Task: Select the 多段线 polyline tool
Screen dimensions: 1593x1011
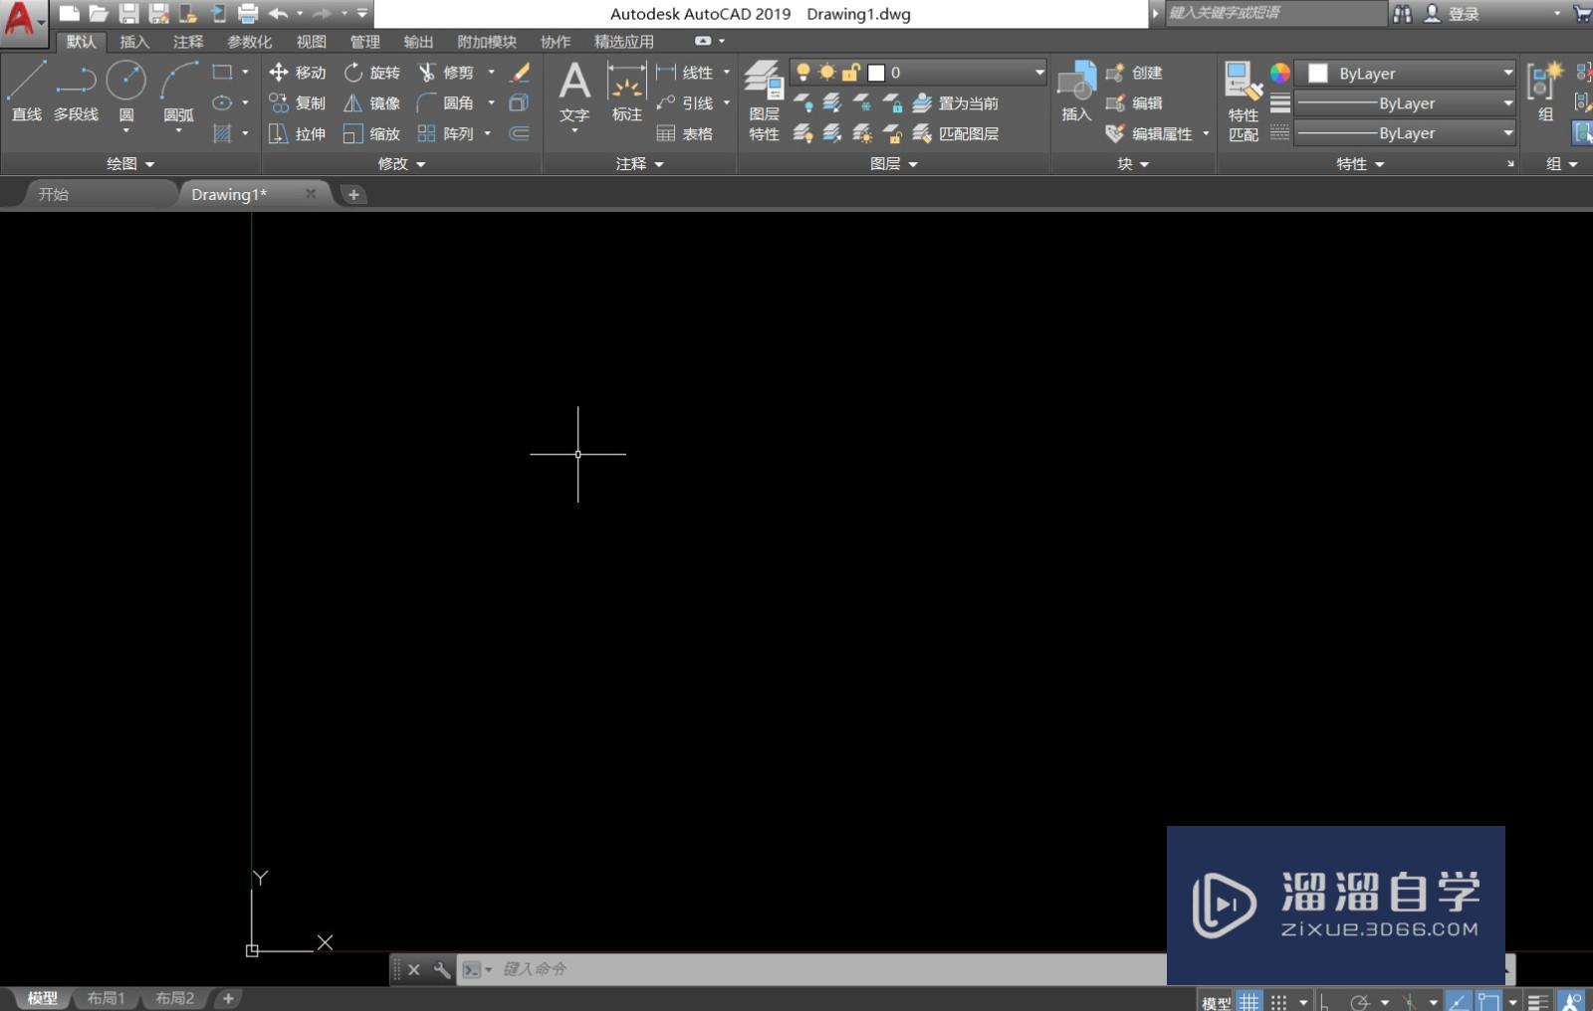Action: [76, 91]
